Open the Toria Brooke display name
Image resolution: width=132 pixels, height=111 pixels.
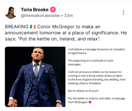tap(35, 9)
